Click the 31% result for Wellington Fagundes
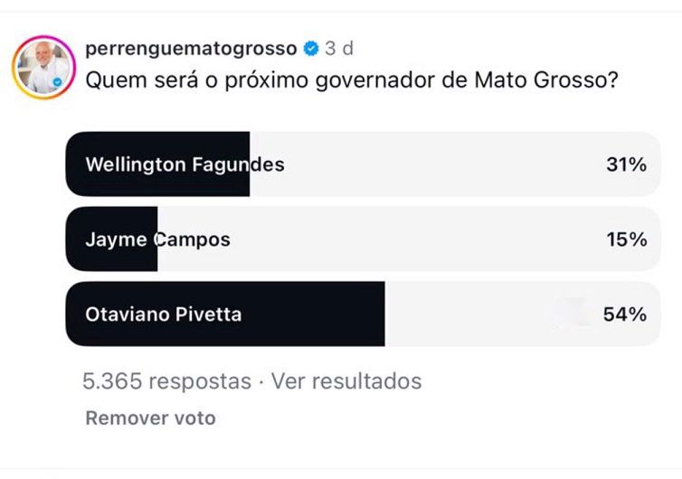 point(626,164)
